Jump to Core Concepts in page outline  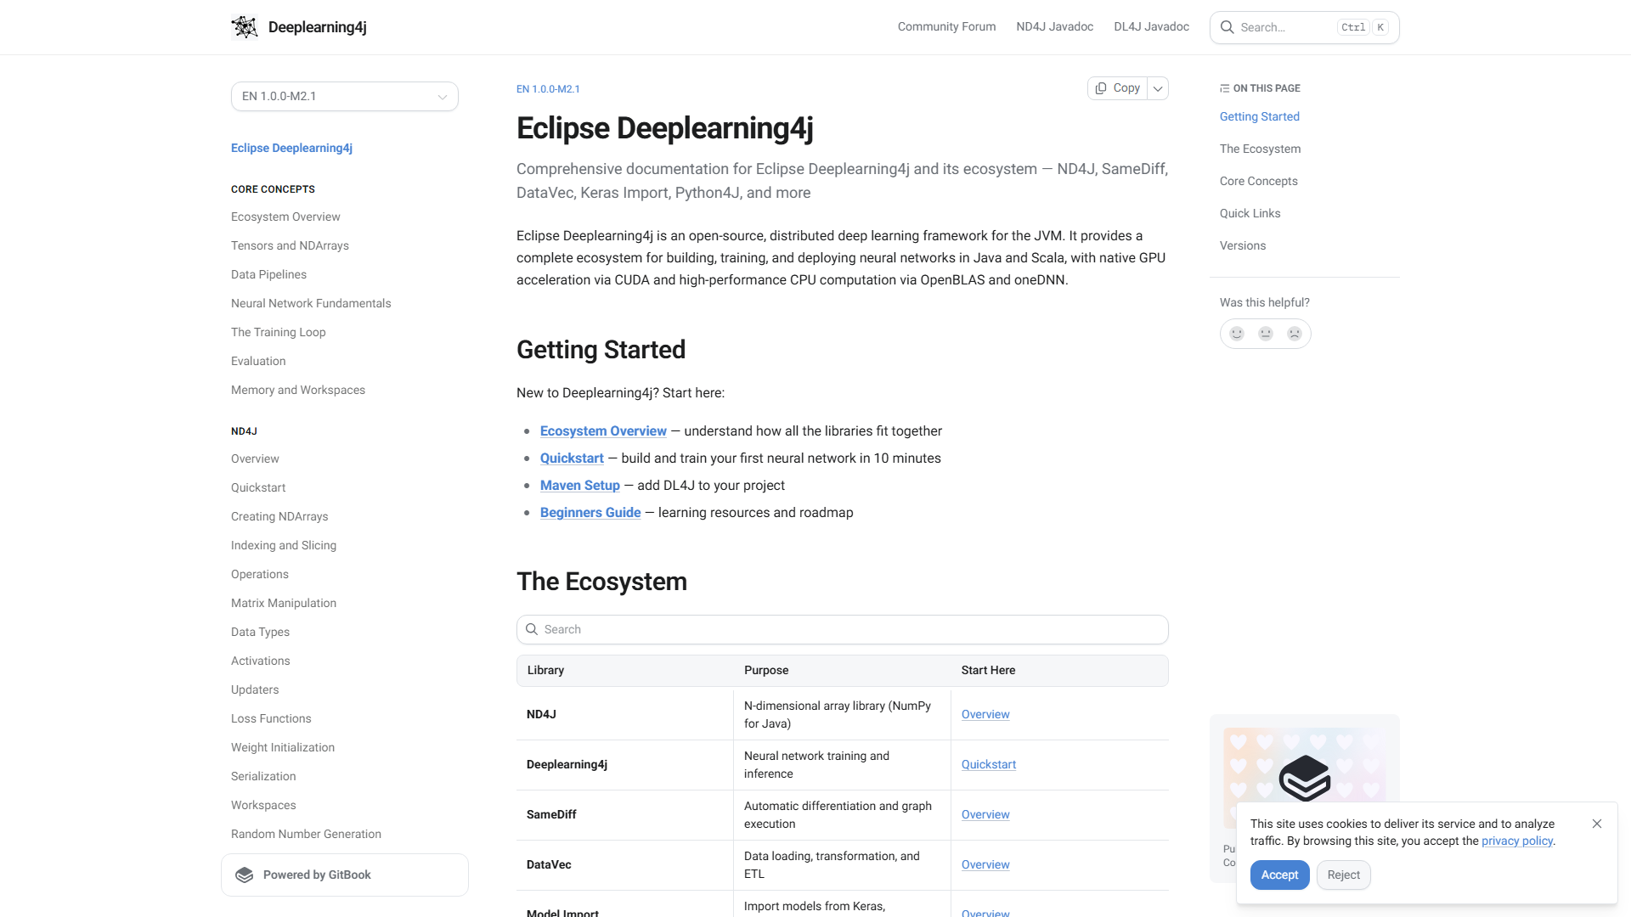point(1259,182)
